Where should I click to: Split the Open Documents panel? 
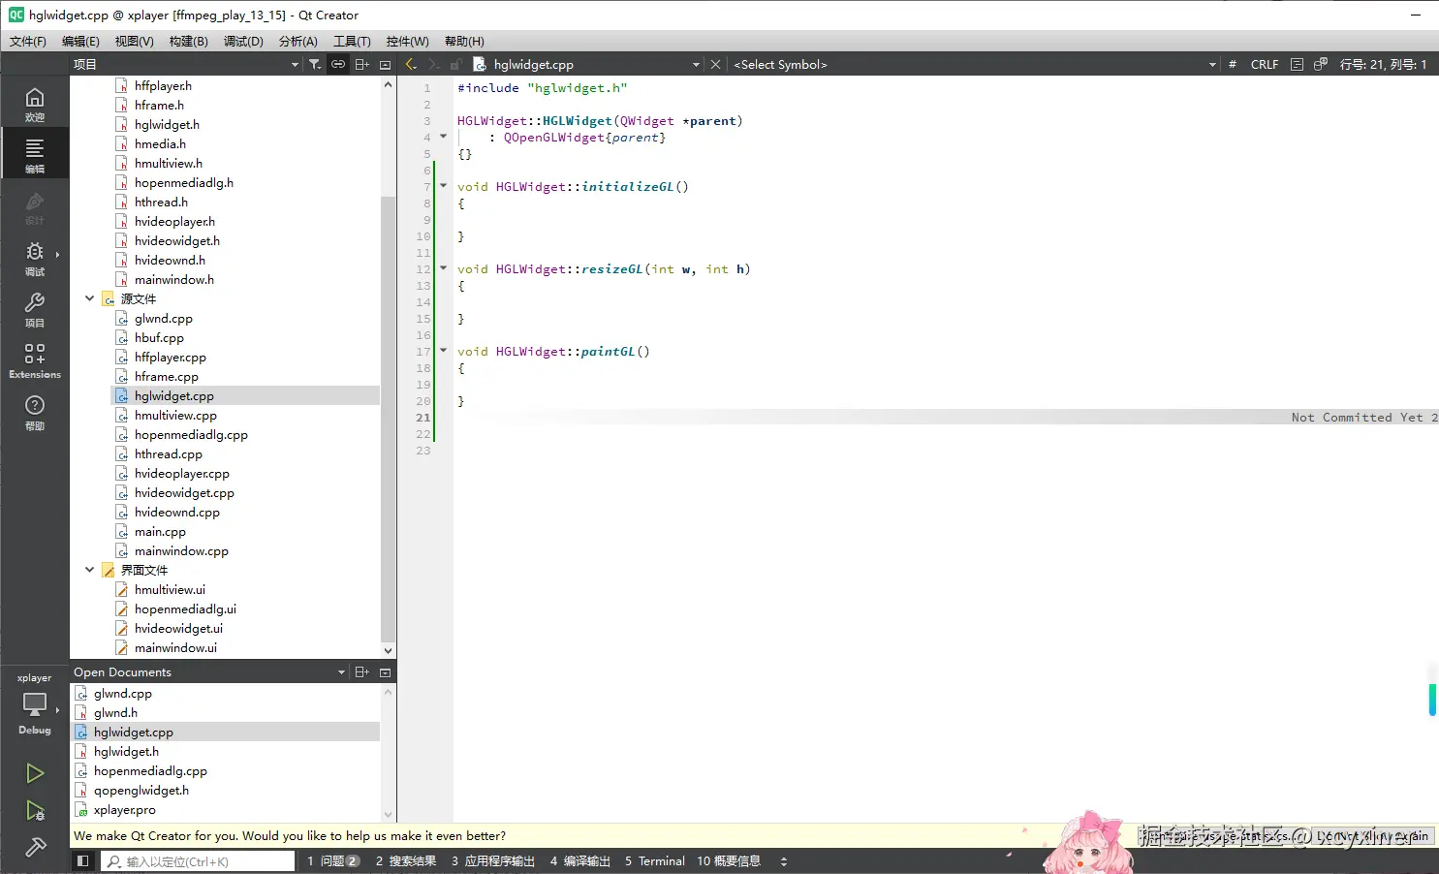pyautogui.click(x=361, y=671)
